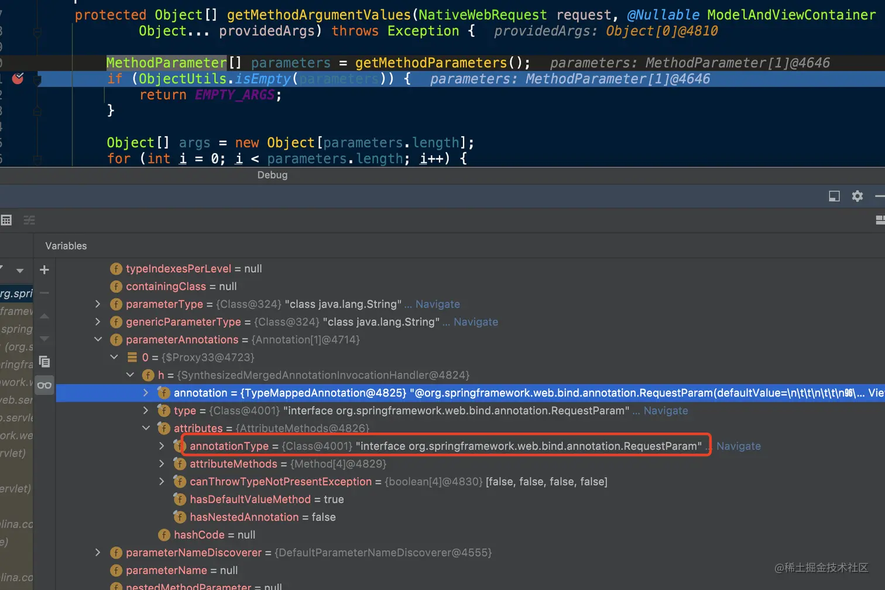The height and width of the screenshot is (590, 885).
Task: Click the array element icon beside 0
Action: click(132, 357)
